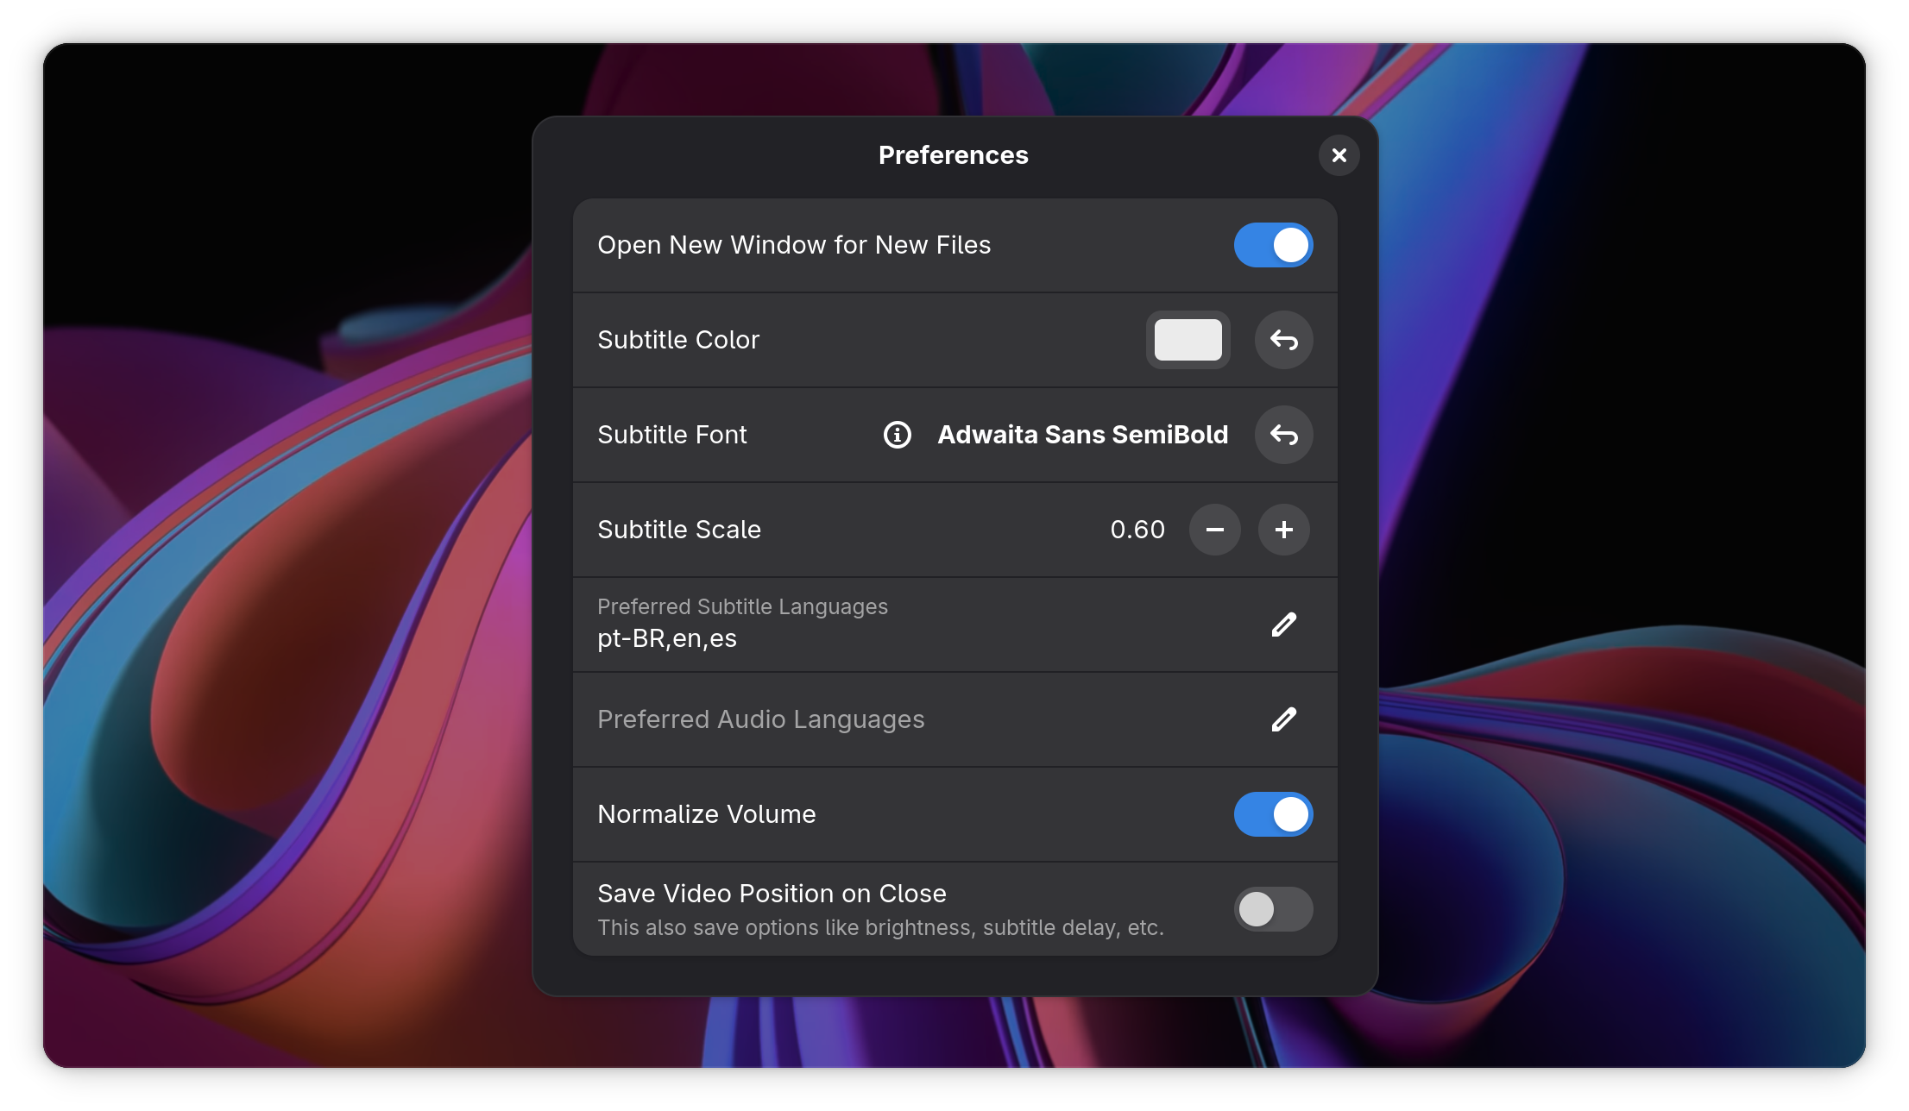Viewport: 1909px width, 1111px height.
Task: Choose font via Adwaita Sans SemiBold button
Action: tap(1082, 435)
